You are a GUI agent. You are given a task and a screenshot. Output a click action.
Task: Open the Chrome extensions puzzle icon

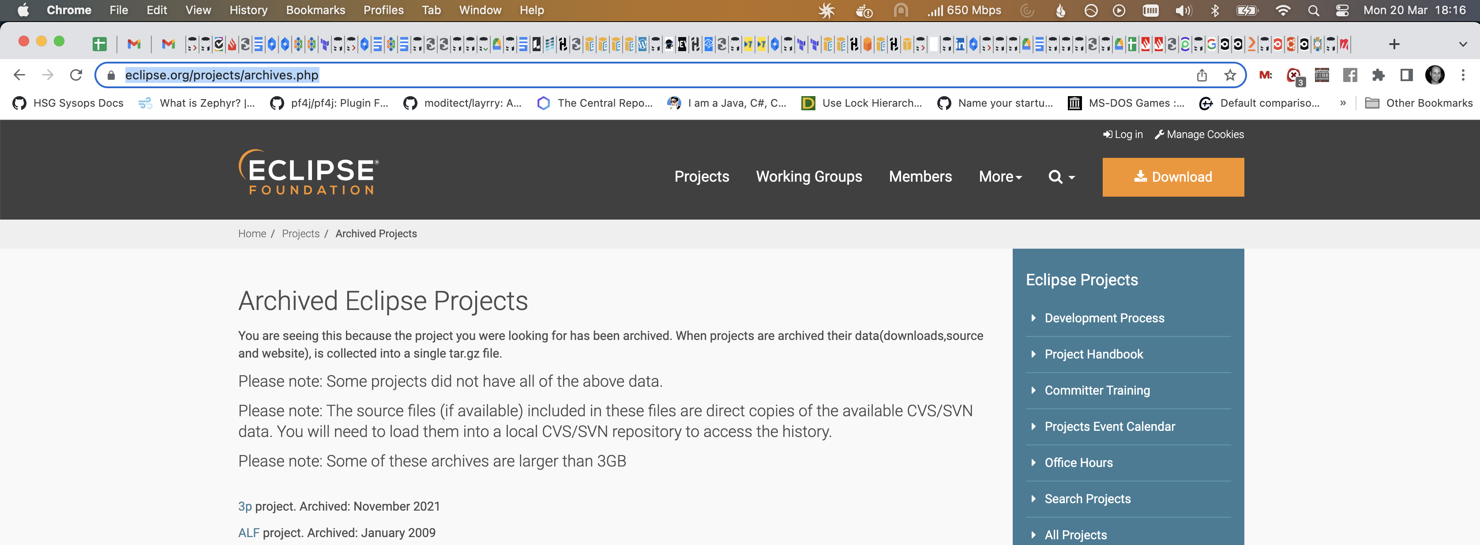pos(1379,75)
